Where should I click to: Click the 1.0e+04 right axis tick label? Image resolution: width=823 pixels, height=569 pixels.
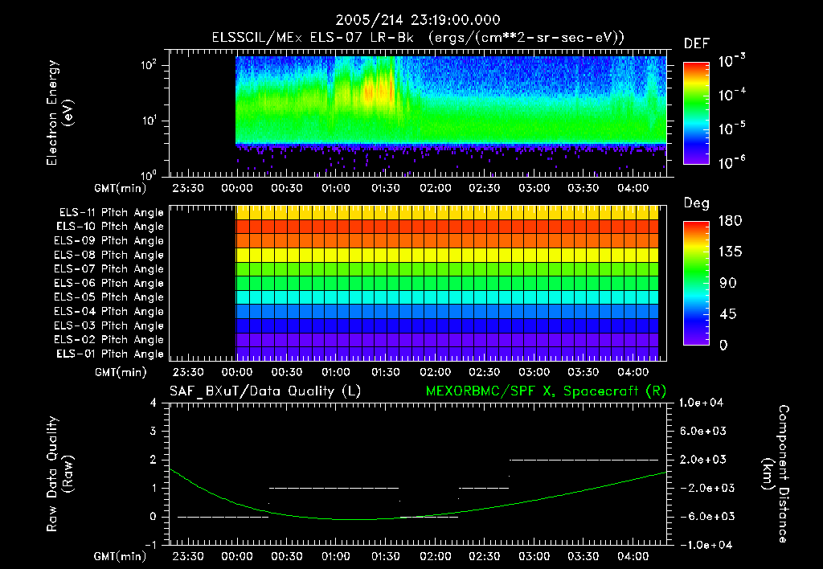pos(701,403)
